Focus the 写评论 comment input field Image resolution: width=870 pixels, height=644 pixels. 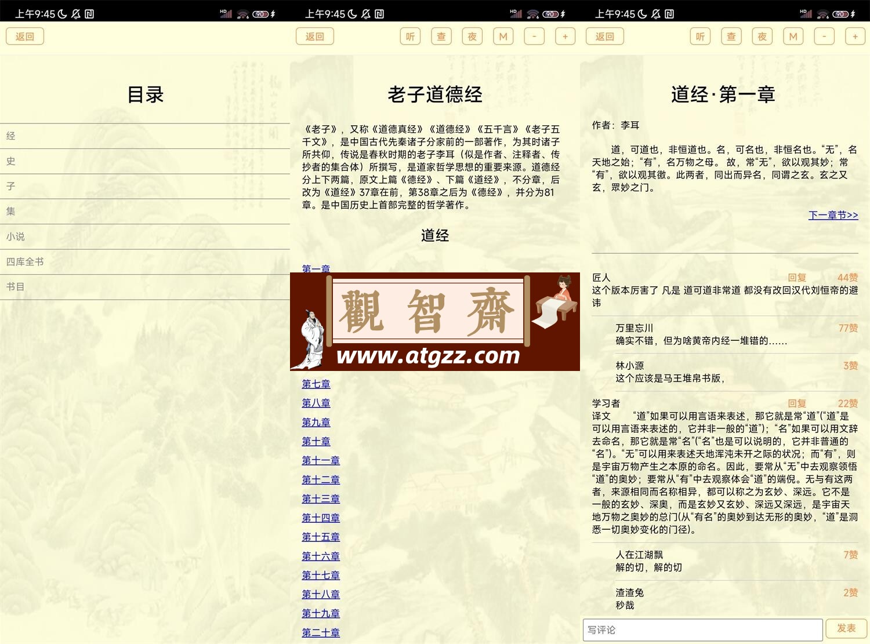pyautogui.click(x=703, y=630)
